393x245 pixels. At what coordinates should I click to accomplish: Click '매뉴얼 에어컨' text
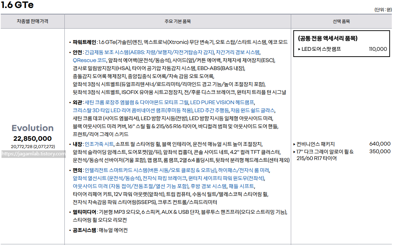[113, 230]
